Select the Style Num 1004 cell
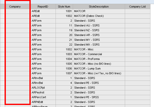Image resolution: width=154 pixels, height=107 pixels. click(64, 59)
